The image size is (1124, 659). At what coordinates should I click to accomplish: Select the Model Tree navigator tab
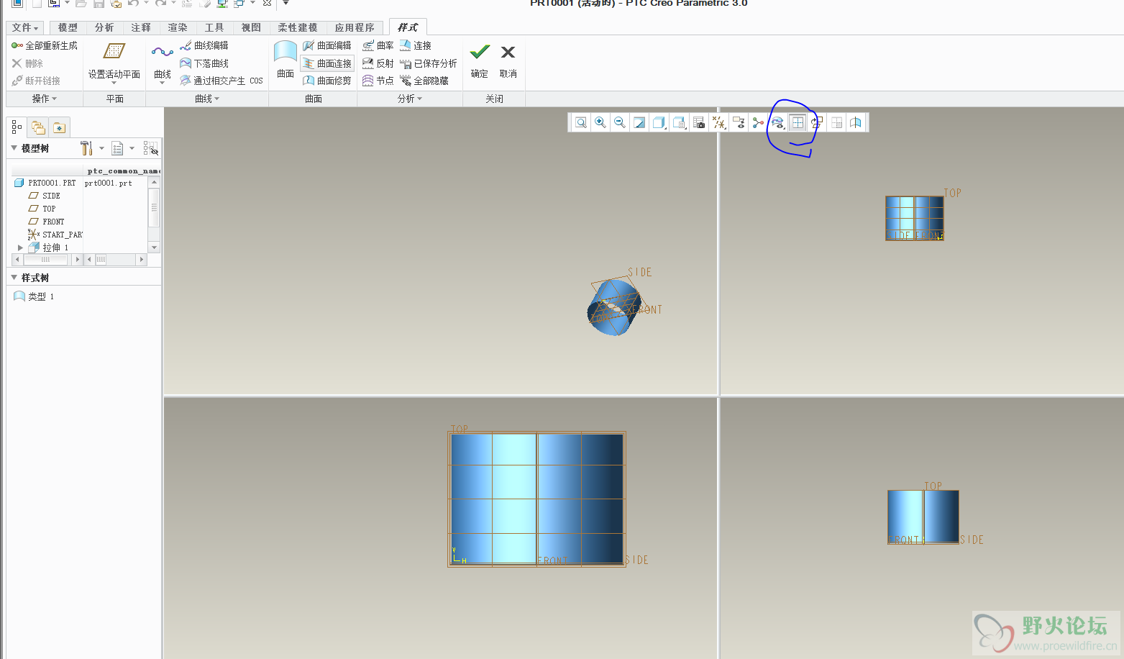pos(17,127)
